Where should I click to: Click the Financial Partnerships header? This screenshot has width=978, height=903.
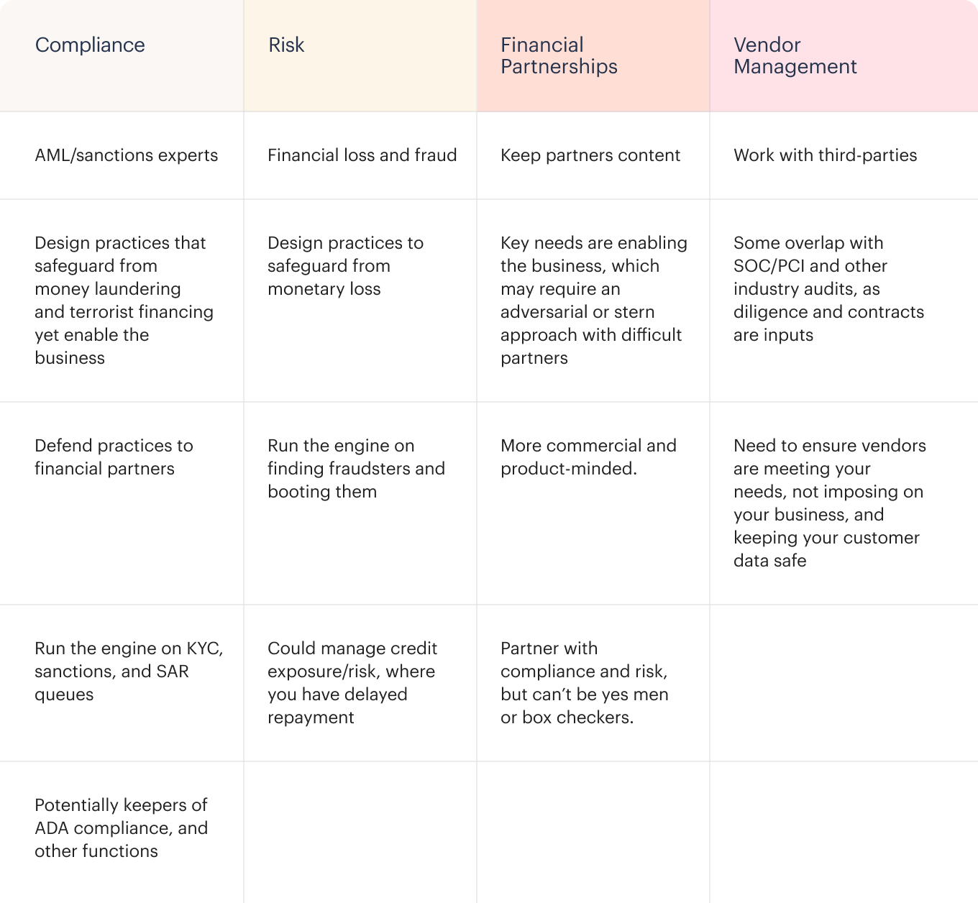tap(559, 55)
